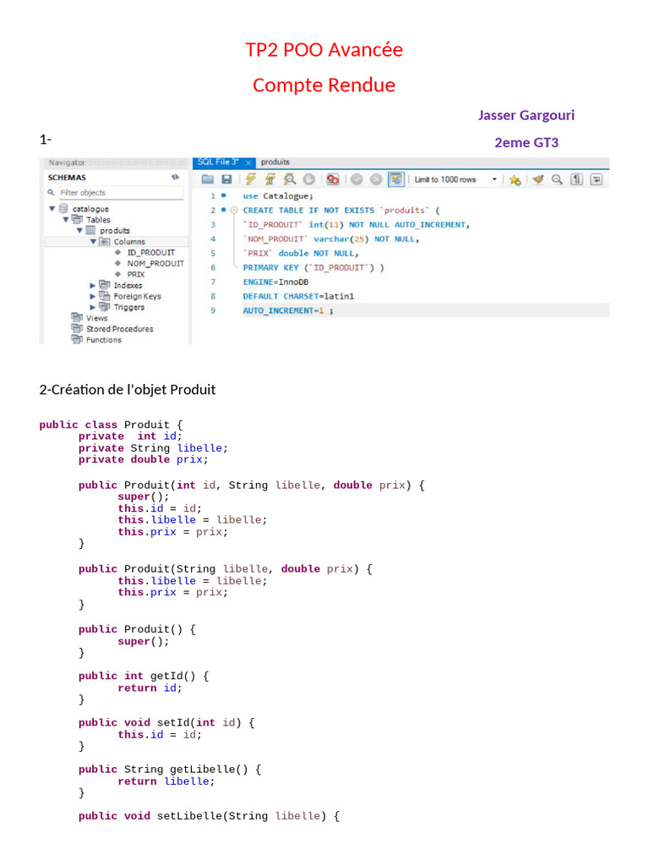The width and height of the screenshot is (649, 866).
Task: Save the SQL script with floppy icon
Action: pos(226,179)
